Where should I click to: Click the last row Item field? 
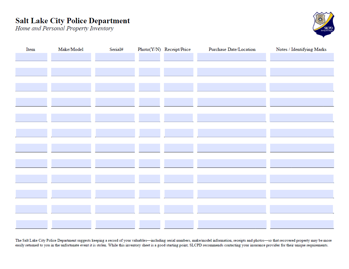tap(32, 224)
